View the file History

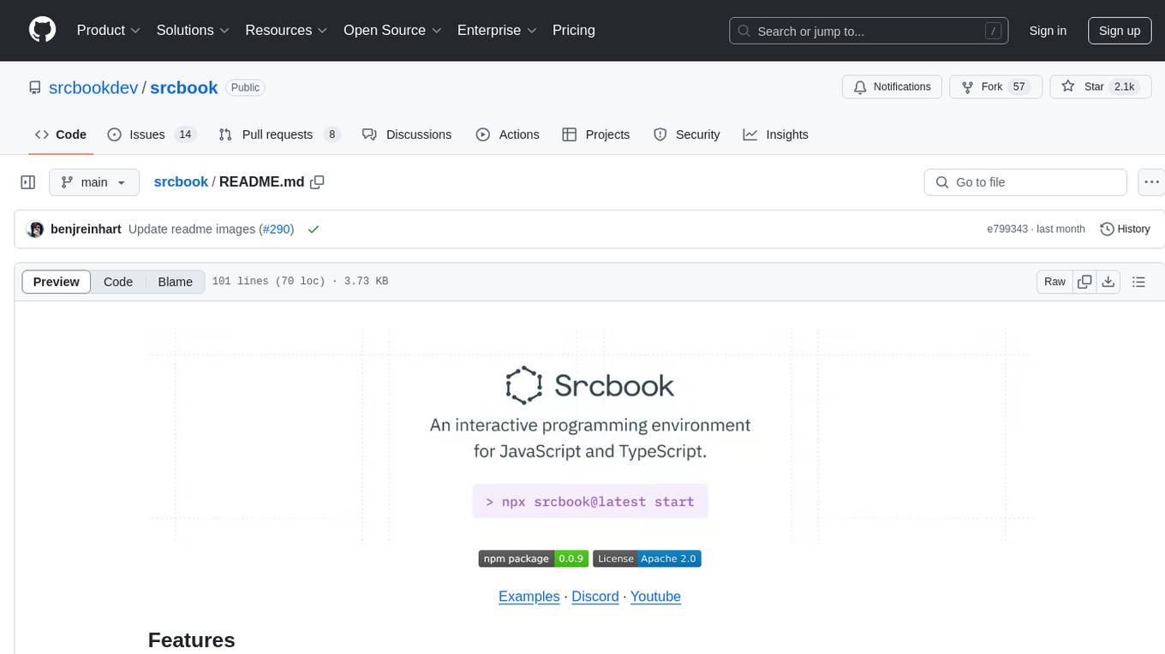pos(1125,229)
